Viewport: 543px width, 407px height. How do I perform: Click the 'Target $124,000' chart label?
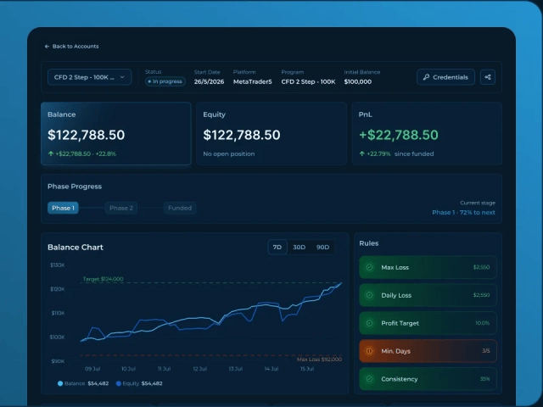tap(104, 279)
